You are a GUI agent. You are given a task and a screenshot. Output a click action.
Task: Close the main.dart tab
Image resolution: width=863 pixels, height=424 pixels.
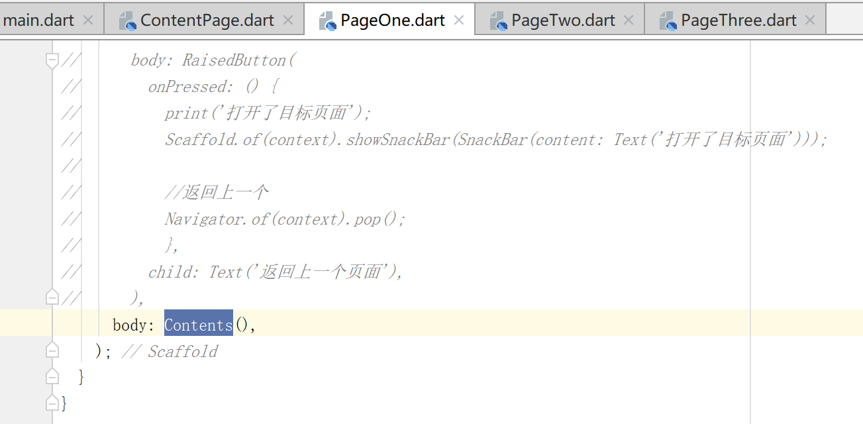[88, 21]
